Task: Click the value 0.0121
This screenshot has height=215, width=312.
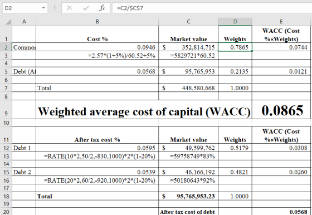Action: (298, 71)
